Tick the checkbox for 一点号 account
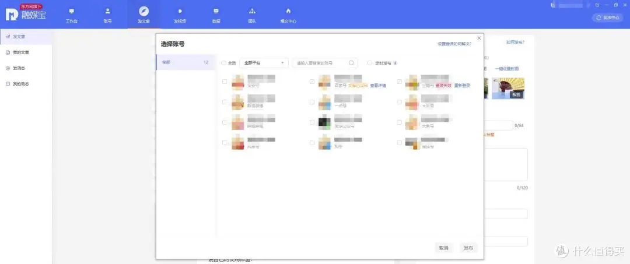 pyautogui.click(x=311, y=102)
